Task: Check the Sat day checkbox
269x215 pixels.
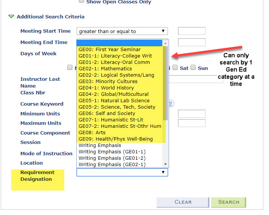Action: (x=175, y=67)
